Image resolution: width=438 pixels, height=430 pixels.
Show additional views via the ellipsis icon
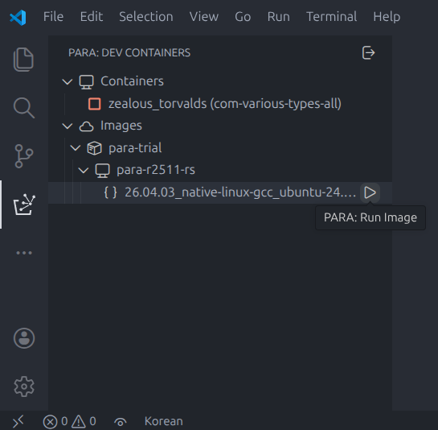coord(24,253)
